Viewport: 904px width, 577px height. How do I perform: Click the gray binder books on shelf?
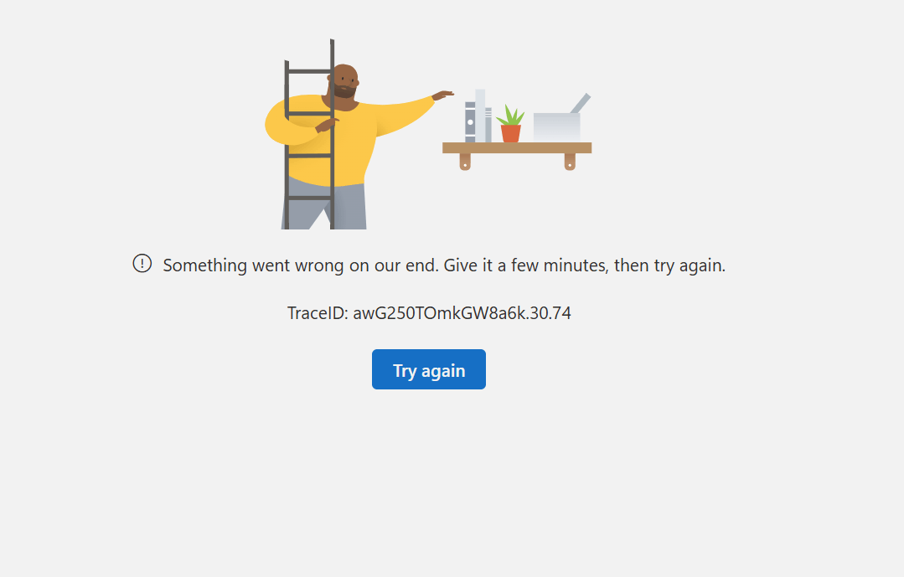[x=478, y=116]
